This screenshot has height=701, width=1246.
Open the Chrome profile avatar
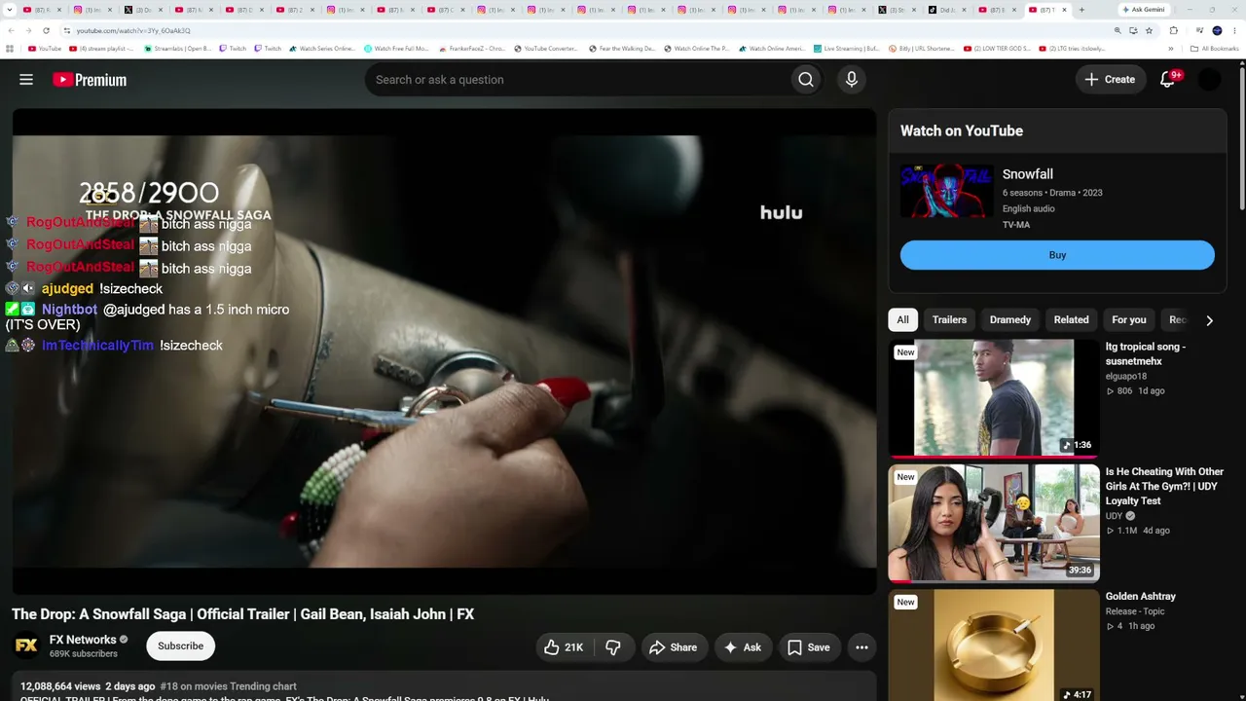[x=1217, y=30]
